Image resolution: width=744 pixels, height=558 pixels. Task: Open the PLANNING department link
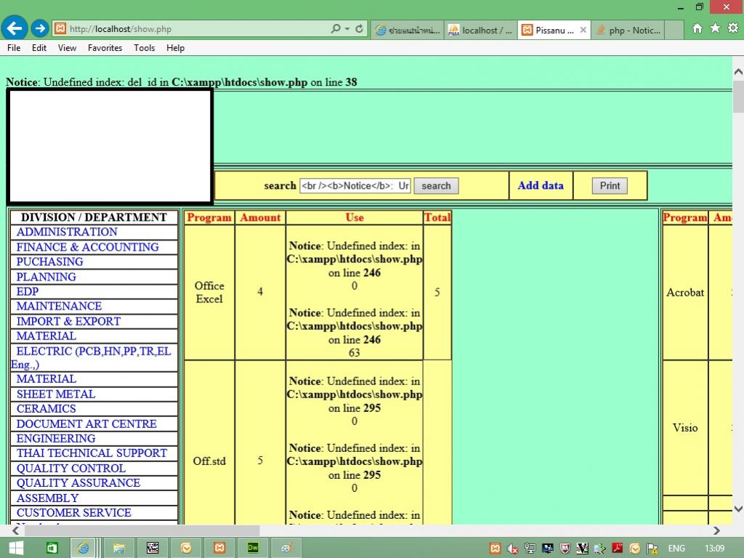(x=46, y=277)
